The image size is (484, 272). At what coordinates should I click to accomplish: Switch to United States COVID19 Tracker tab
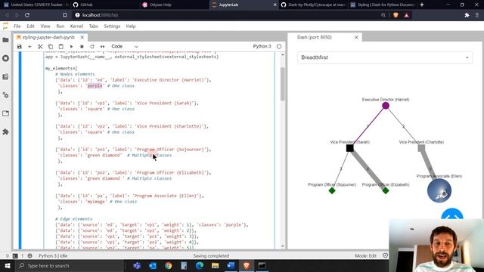pos(36,5)
